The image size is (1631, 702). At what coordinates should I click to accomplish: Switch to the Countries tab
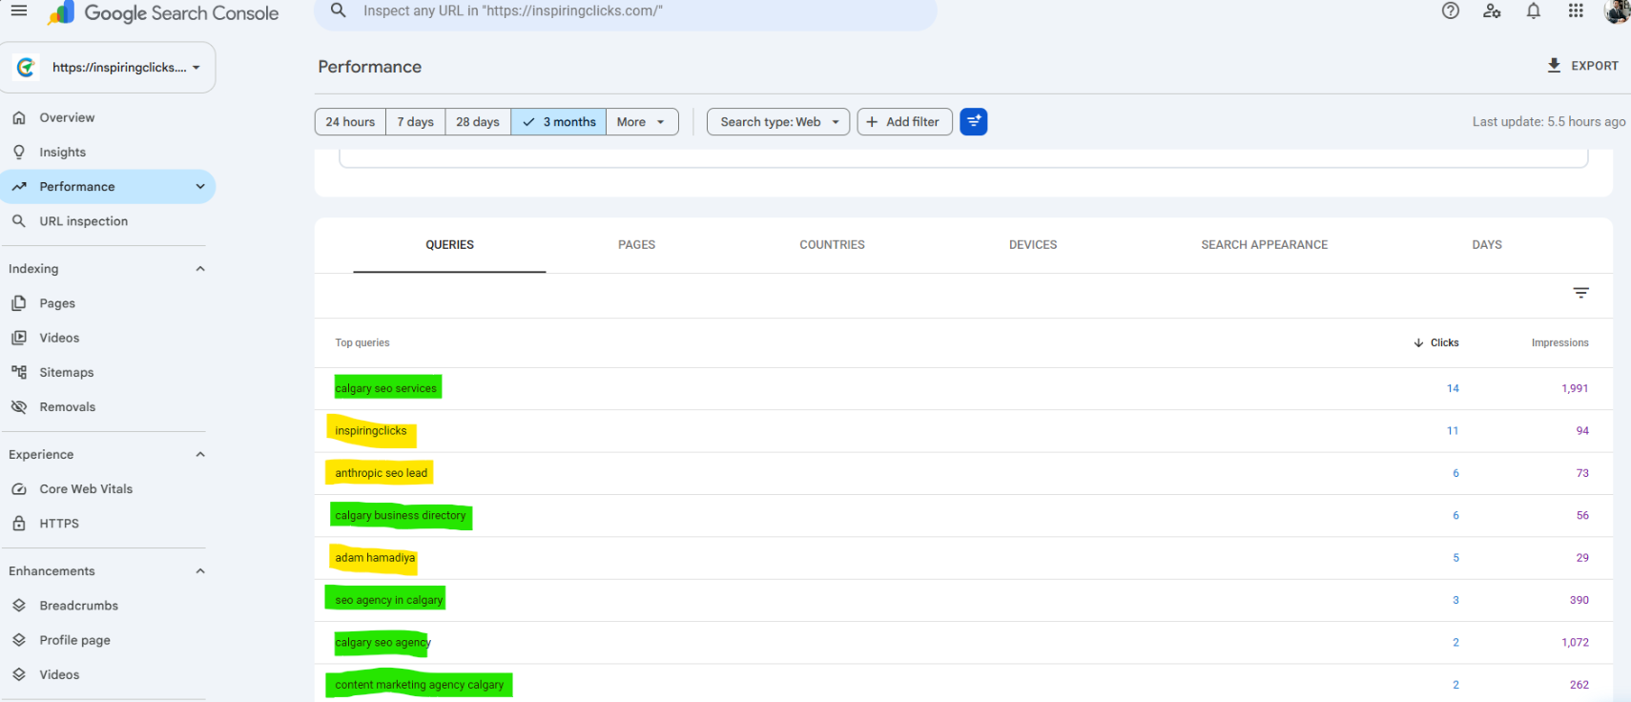832,245
